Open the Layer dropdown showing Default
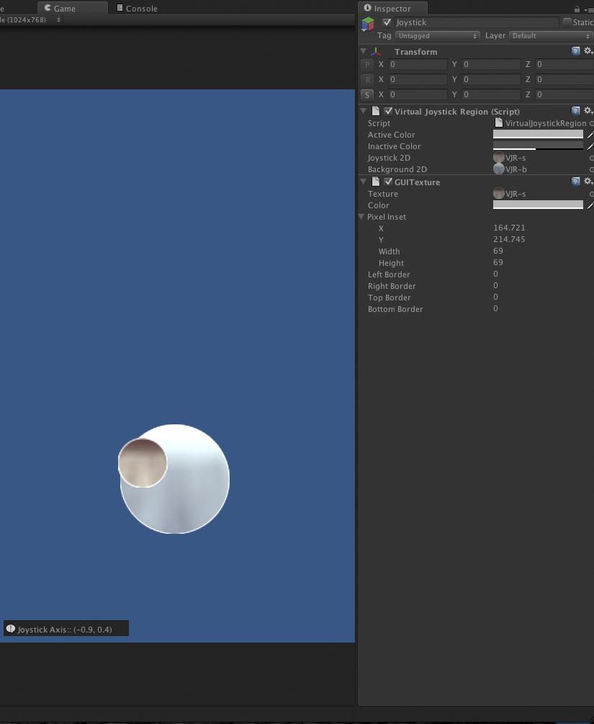 point(551,36)
